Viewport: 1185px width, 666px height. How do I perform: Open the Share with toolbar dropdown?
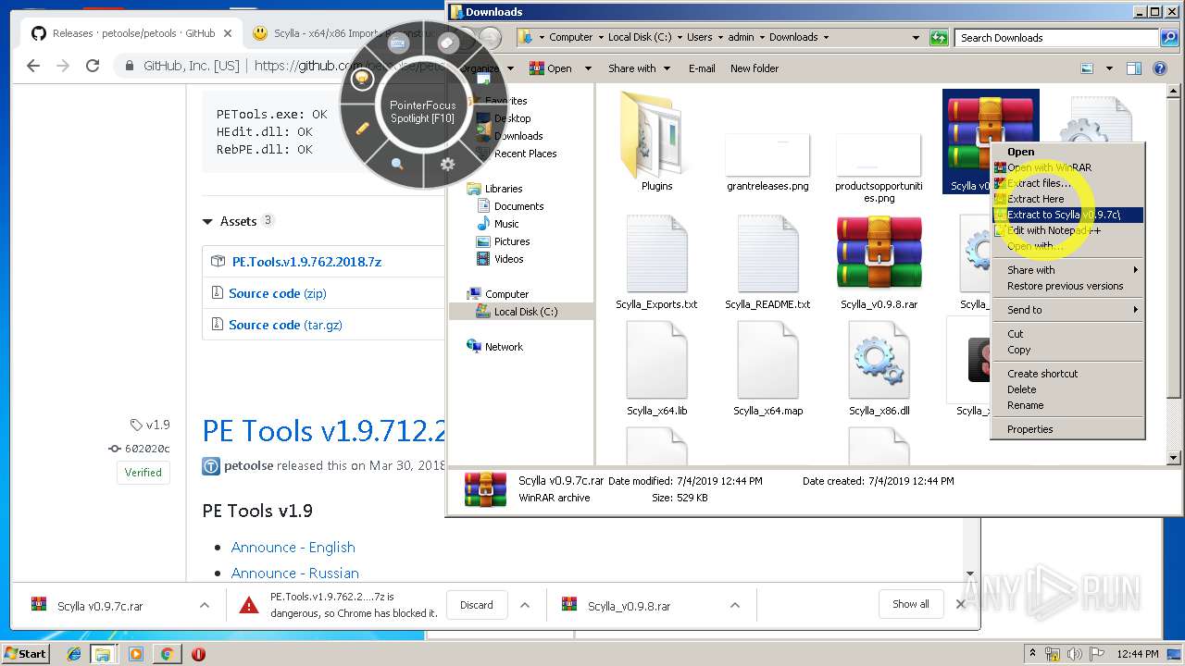tap(640, 68)
